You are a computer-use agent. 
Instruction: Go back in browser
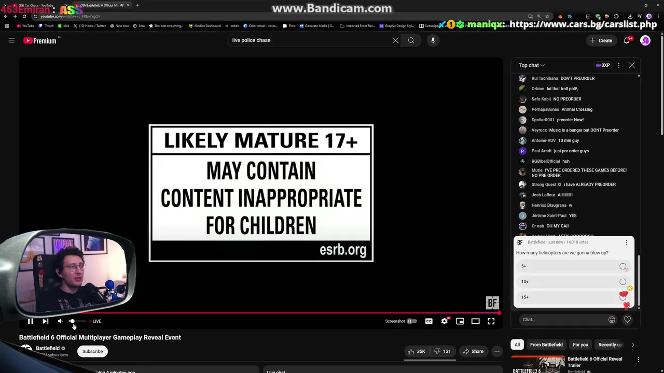6,16
